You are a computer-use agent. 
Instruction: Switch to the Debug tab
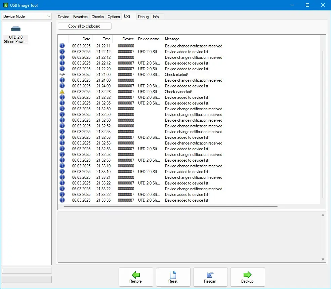(143, 17)
